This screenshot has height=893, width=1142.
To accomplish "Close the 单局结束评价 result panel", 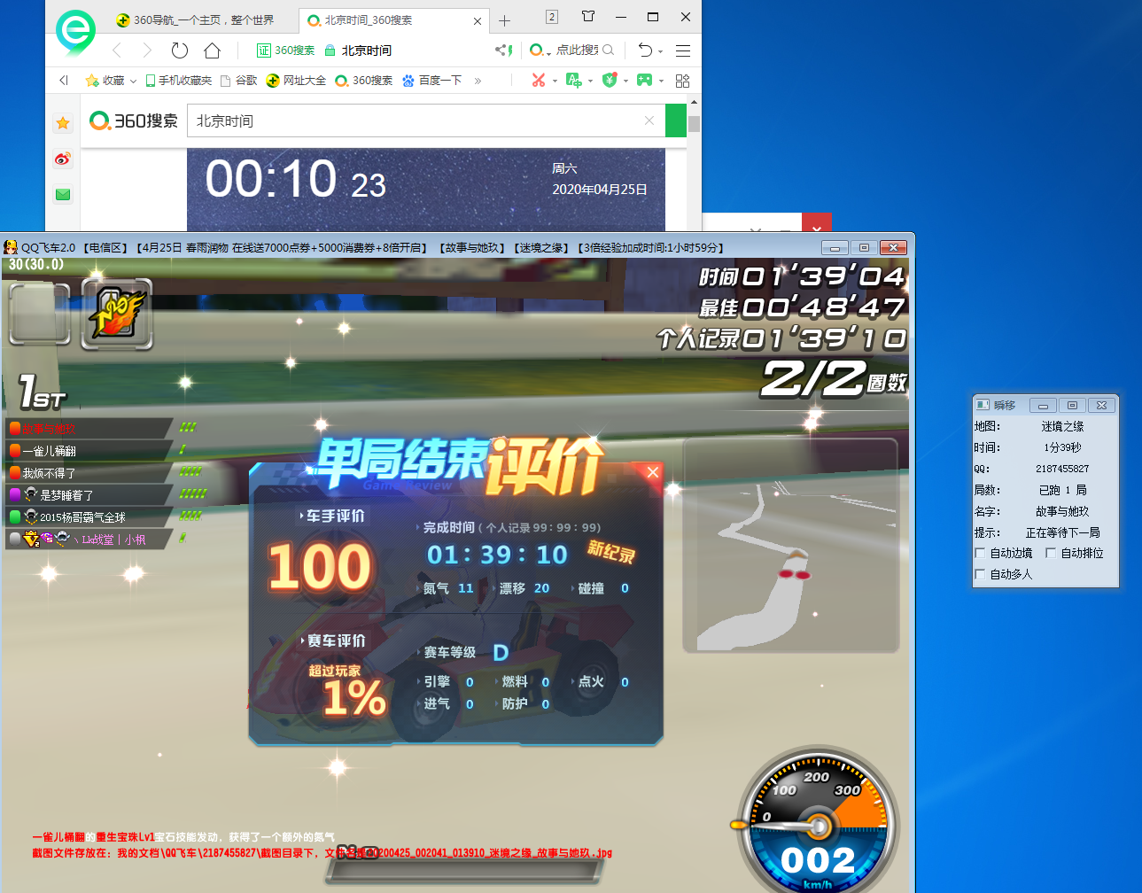I will coord(653,472).
